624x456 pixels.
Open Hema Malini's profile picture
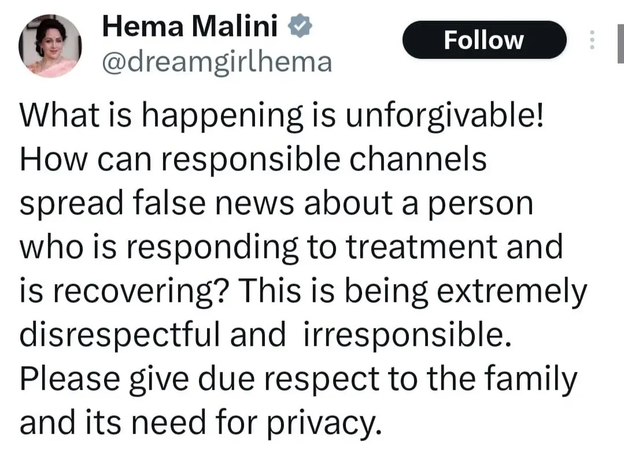[50, 46]
